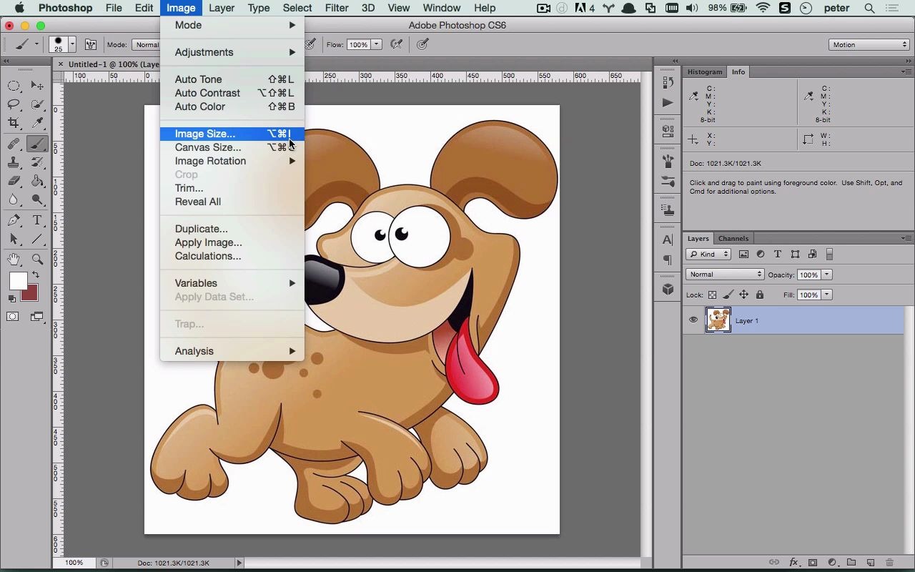Lock layer position

[743, 295]
